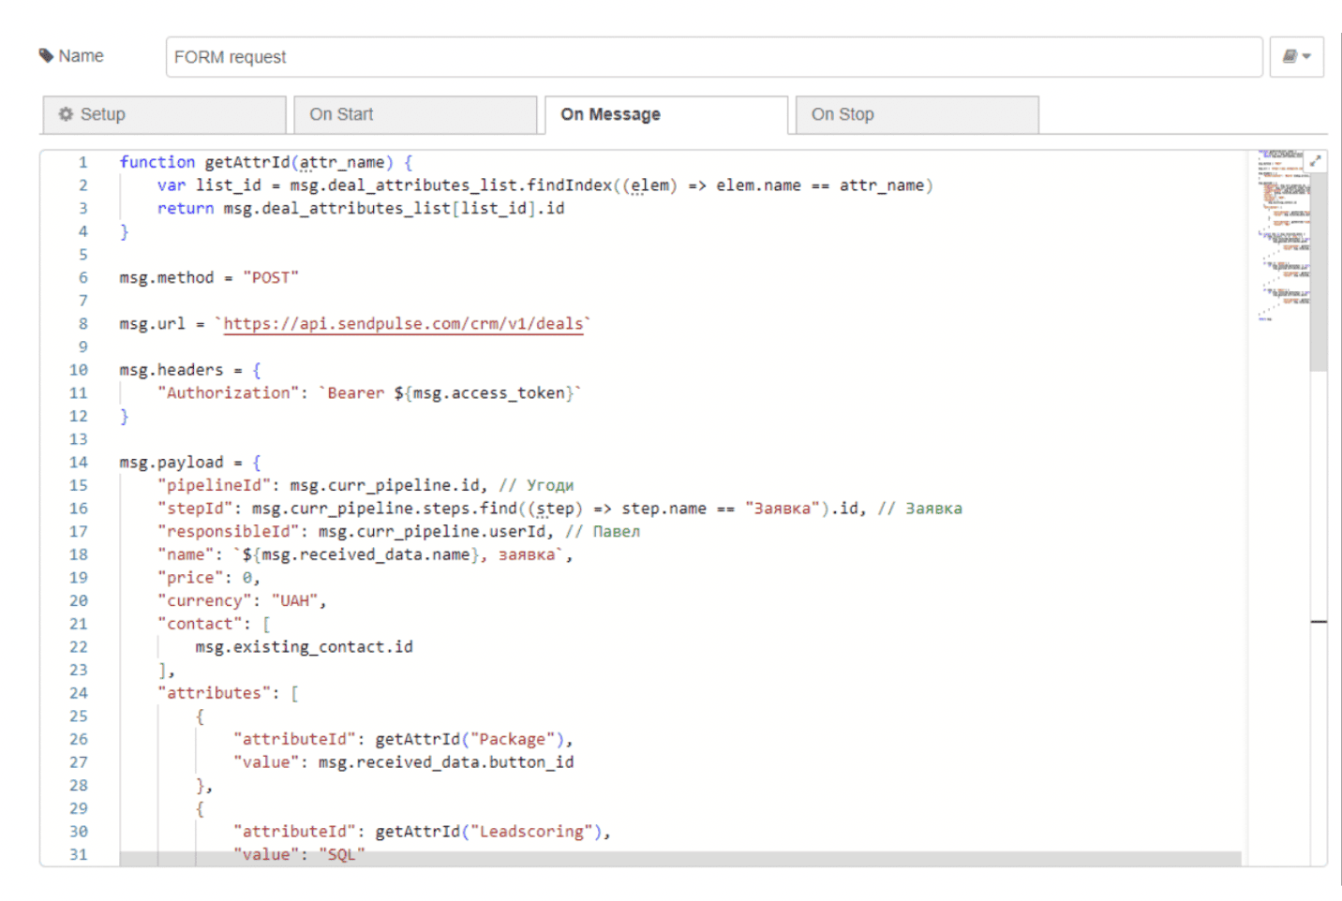Click line number 14 in the gutter
Viewport: 1342px width, 901px height.
pyautogui.click(x=79, y=463)
